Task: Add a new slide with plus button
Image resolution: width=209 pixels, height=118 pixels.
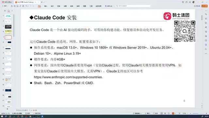Action: click(7, 109)
